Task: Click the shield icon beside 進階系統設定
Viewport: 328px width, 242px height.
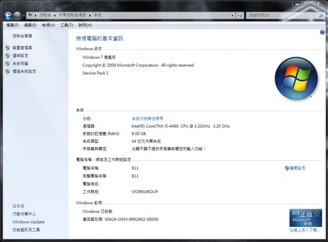Action: [x=8, y=71]
